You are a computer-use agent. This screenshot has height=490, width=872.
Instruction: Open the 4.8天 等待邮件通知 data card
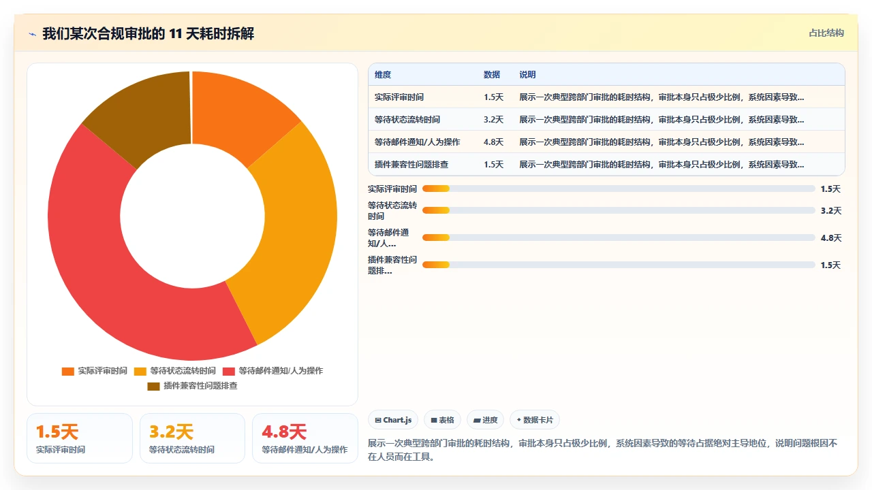point(305,438)
